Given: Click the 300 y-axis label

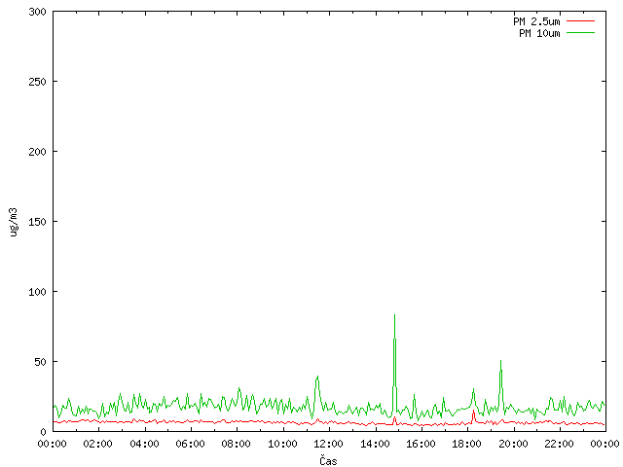Looking at the screenshot, I should pos(37,12).
